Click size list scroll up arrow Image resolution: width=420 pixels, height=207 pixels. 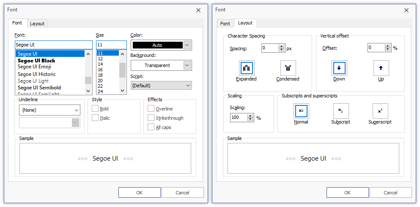coord(122,54)
